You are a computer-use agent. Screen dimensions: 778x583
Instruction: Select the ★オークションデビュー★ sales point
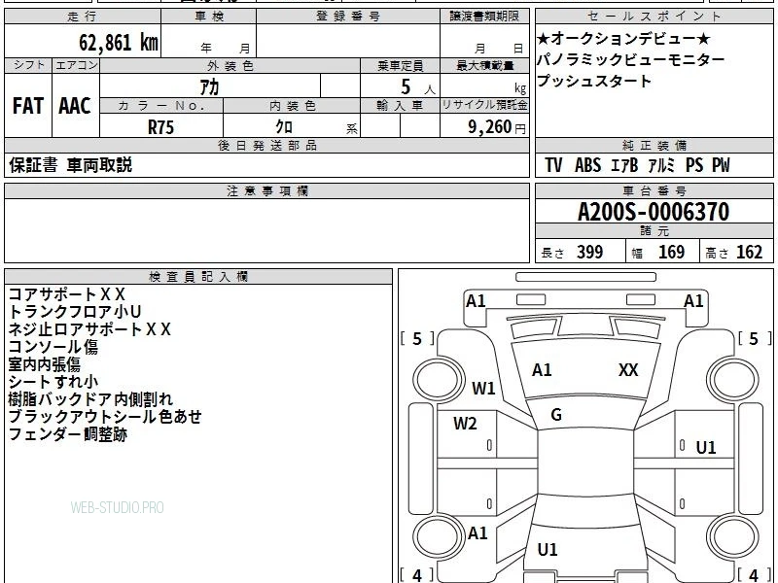(x=623, y=38)
